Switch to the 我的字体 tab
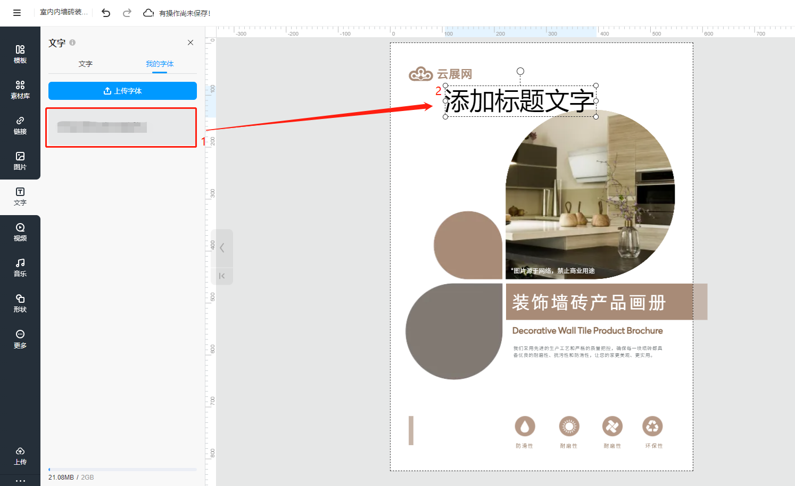 (160, 64)
